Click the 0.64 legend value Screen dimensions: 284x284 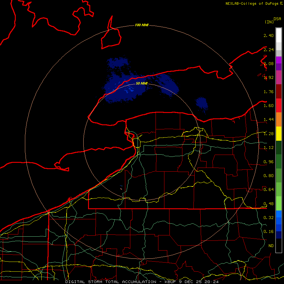(x=269, y=190)
